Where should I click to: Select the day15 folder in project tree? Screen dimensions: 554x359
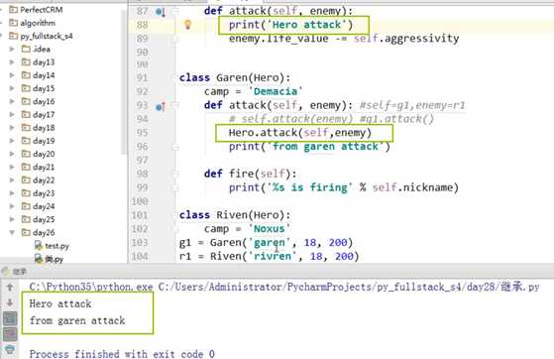point(44,88)
